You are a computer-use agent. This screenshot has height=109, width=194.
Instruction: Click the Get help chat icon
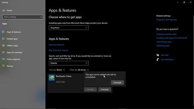click(x=158, y=55)
